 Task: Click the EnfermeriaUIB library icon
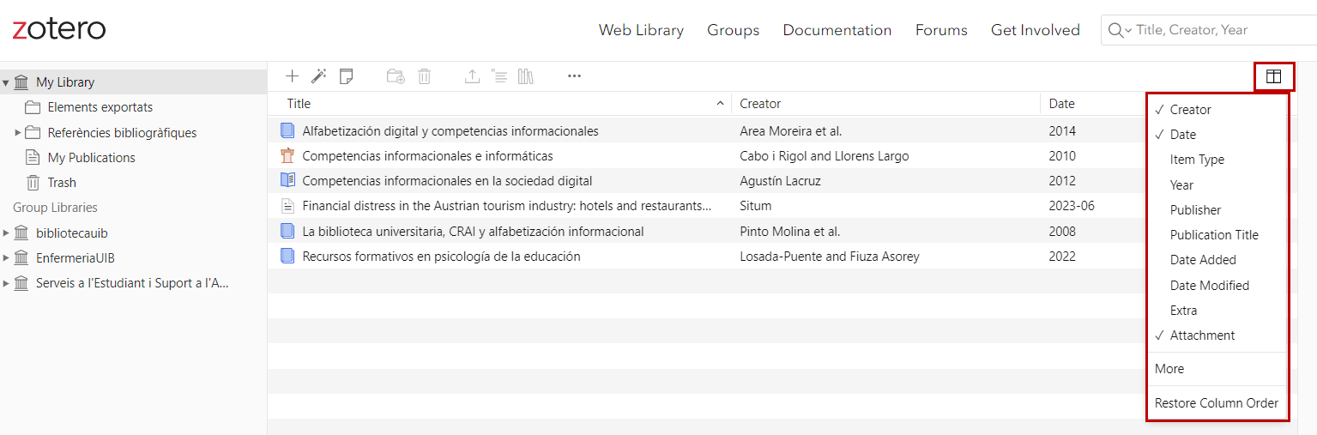[21, 258]
